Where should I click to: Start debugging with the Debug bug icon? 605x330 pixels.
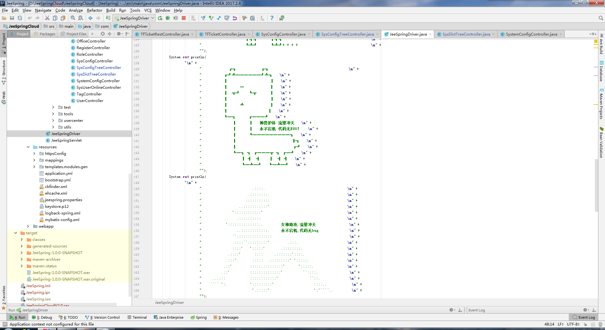coord(168,18)
